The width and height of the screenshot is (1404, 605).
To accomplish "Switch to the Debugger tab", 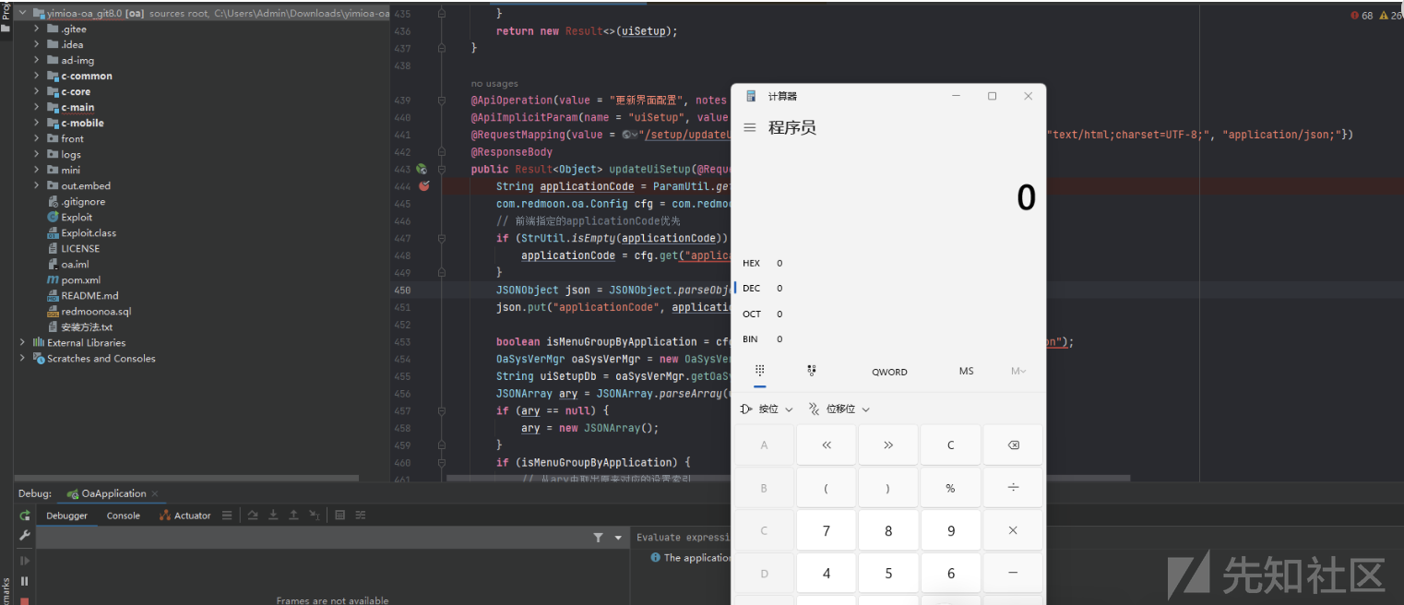I will pos(66,516).
